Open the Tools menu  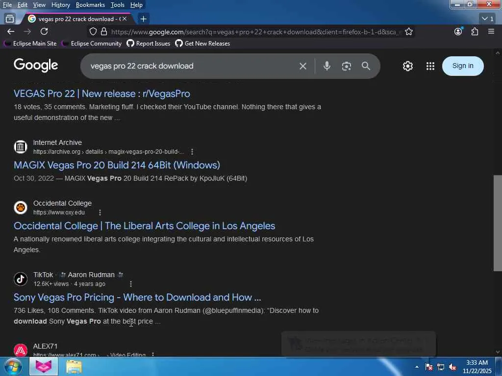click(x=118, y=5)
